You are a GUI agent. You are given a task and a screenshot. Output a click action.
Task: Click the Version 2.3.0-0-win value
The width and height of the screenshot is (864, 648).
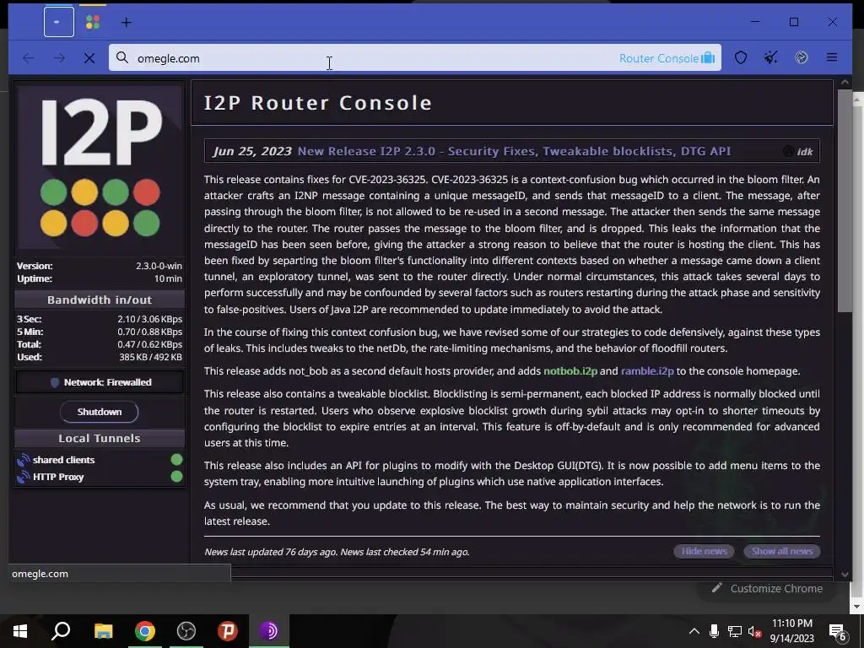159,266
